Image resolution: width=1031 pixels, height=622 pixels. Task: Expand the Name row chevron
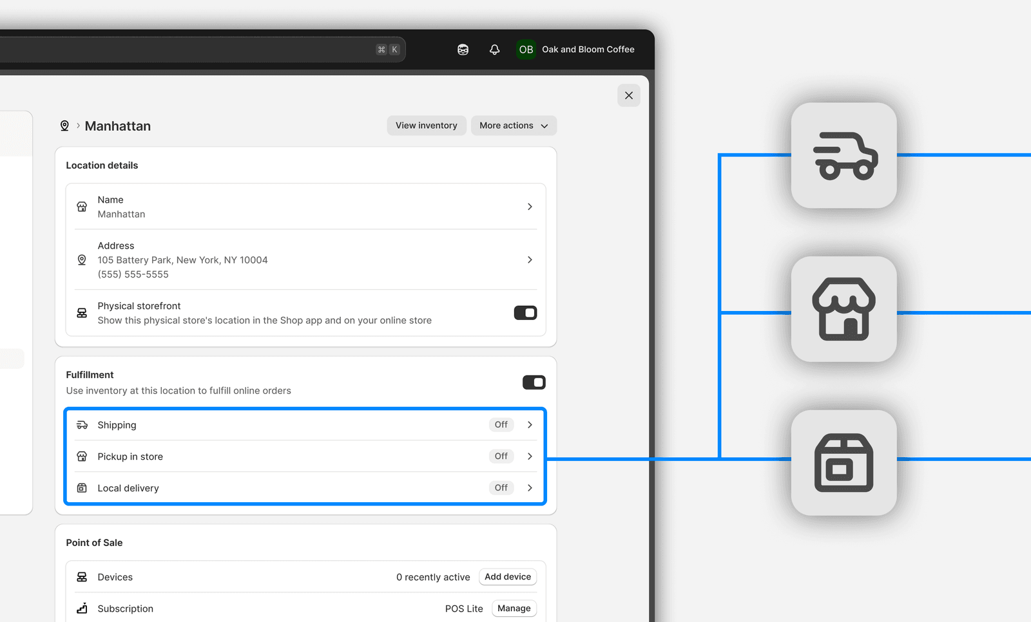pos(530,207)
